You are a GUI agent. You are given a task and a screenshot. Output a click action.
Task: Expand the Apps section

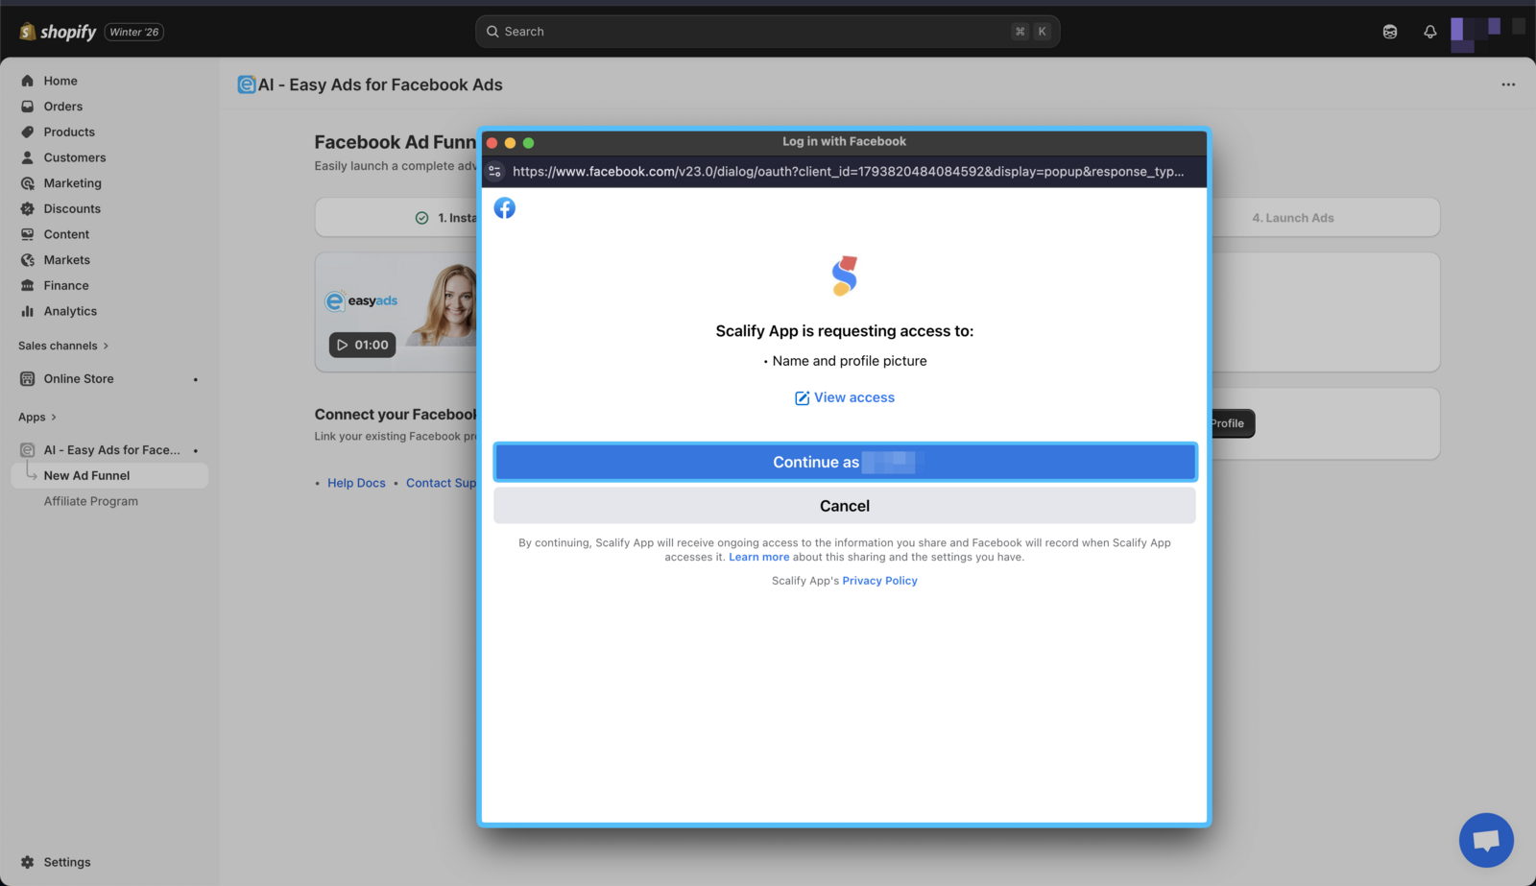pos(37,417)
